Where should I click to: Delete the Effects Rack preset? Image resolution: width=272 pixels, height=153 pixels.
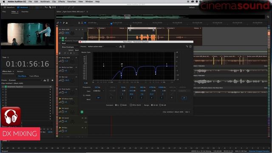point(48,80)
